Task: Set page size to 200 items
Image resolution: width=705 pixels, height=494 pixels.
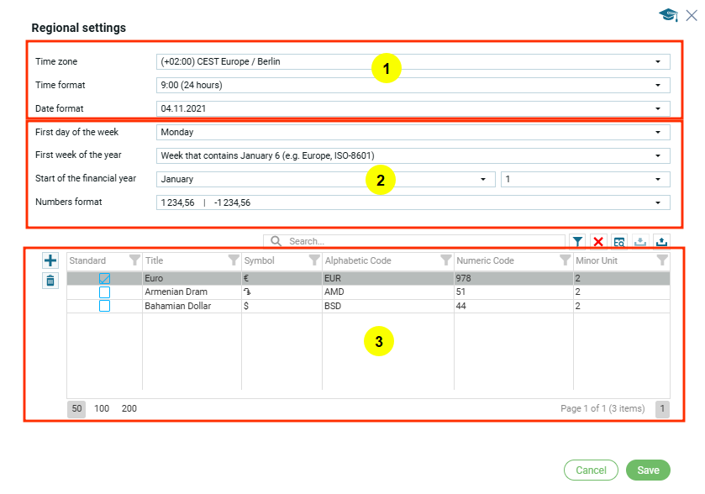Action: click(129, 409)
